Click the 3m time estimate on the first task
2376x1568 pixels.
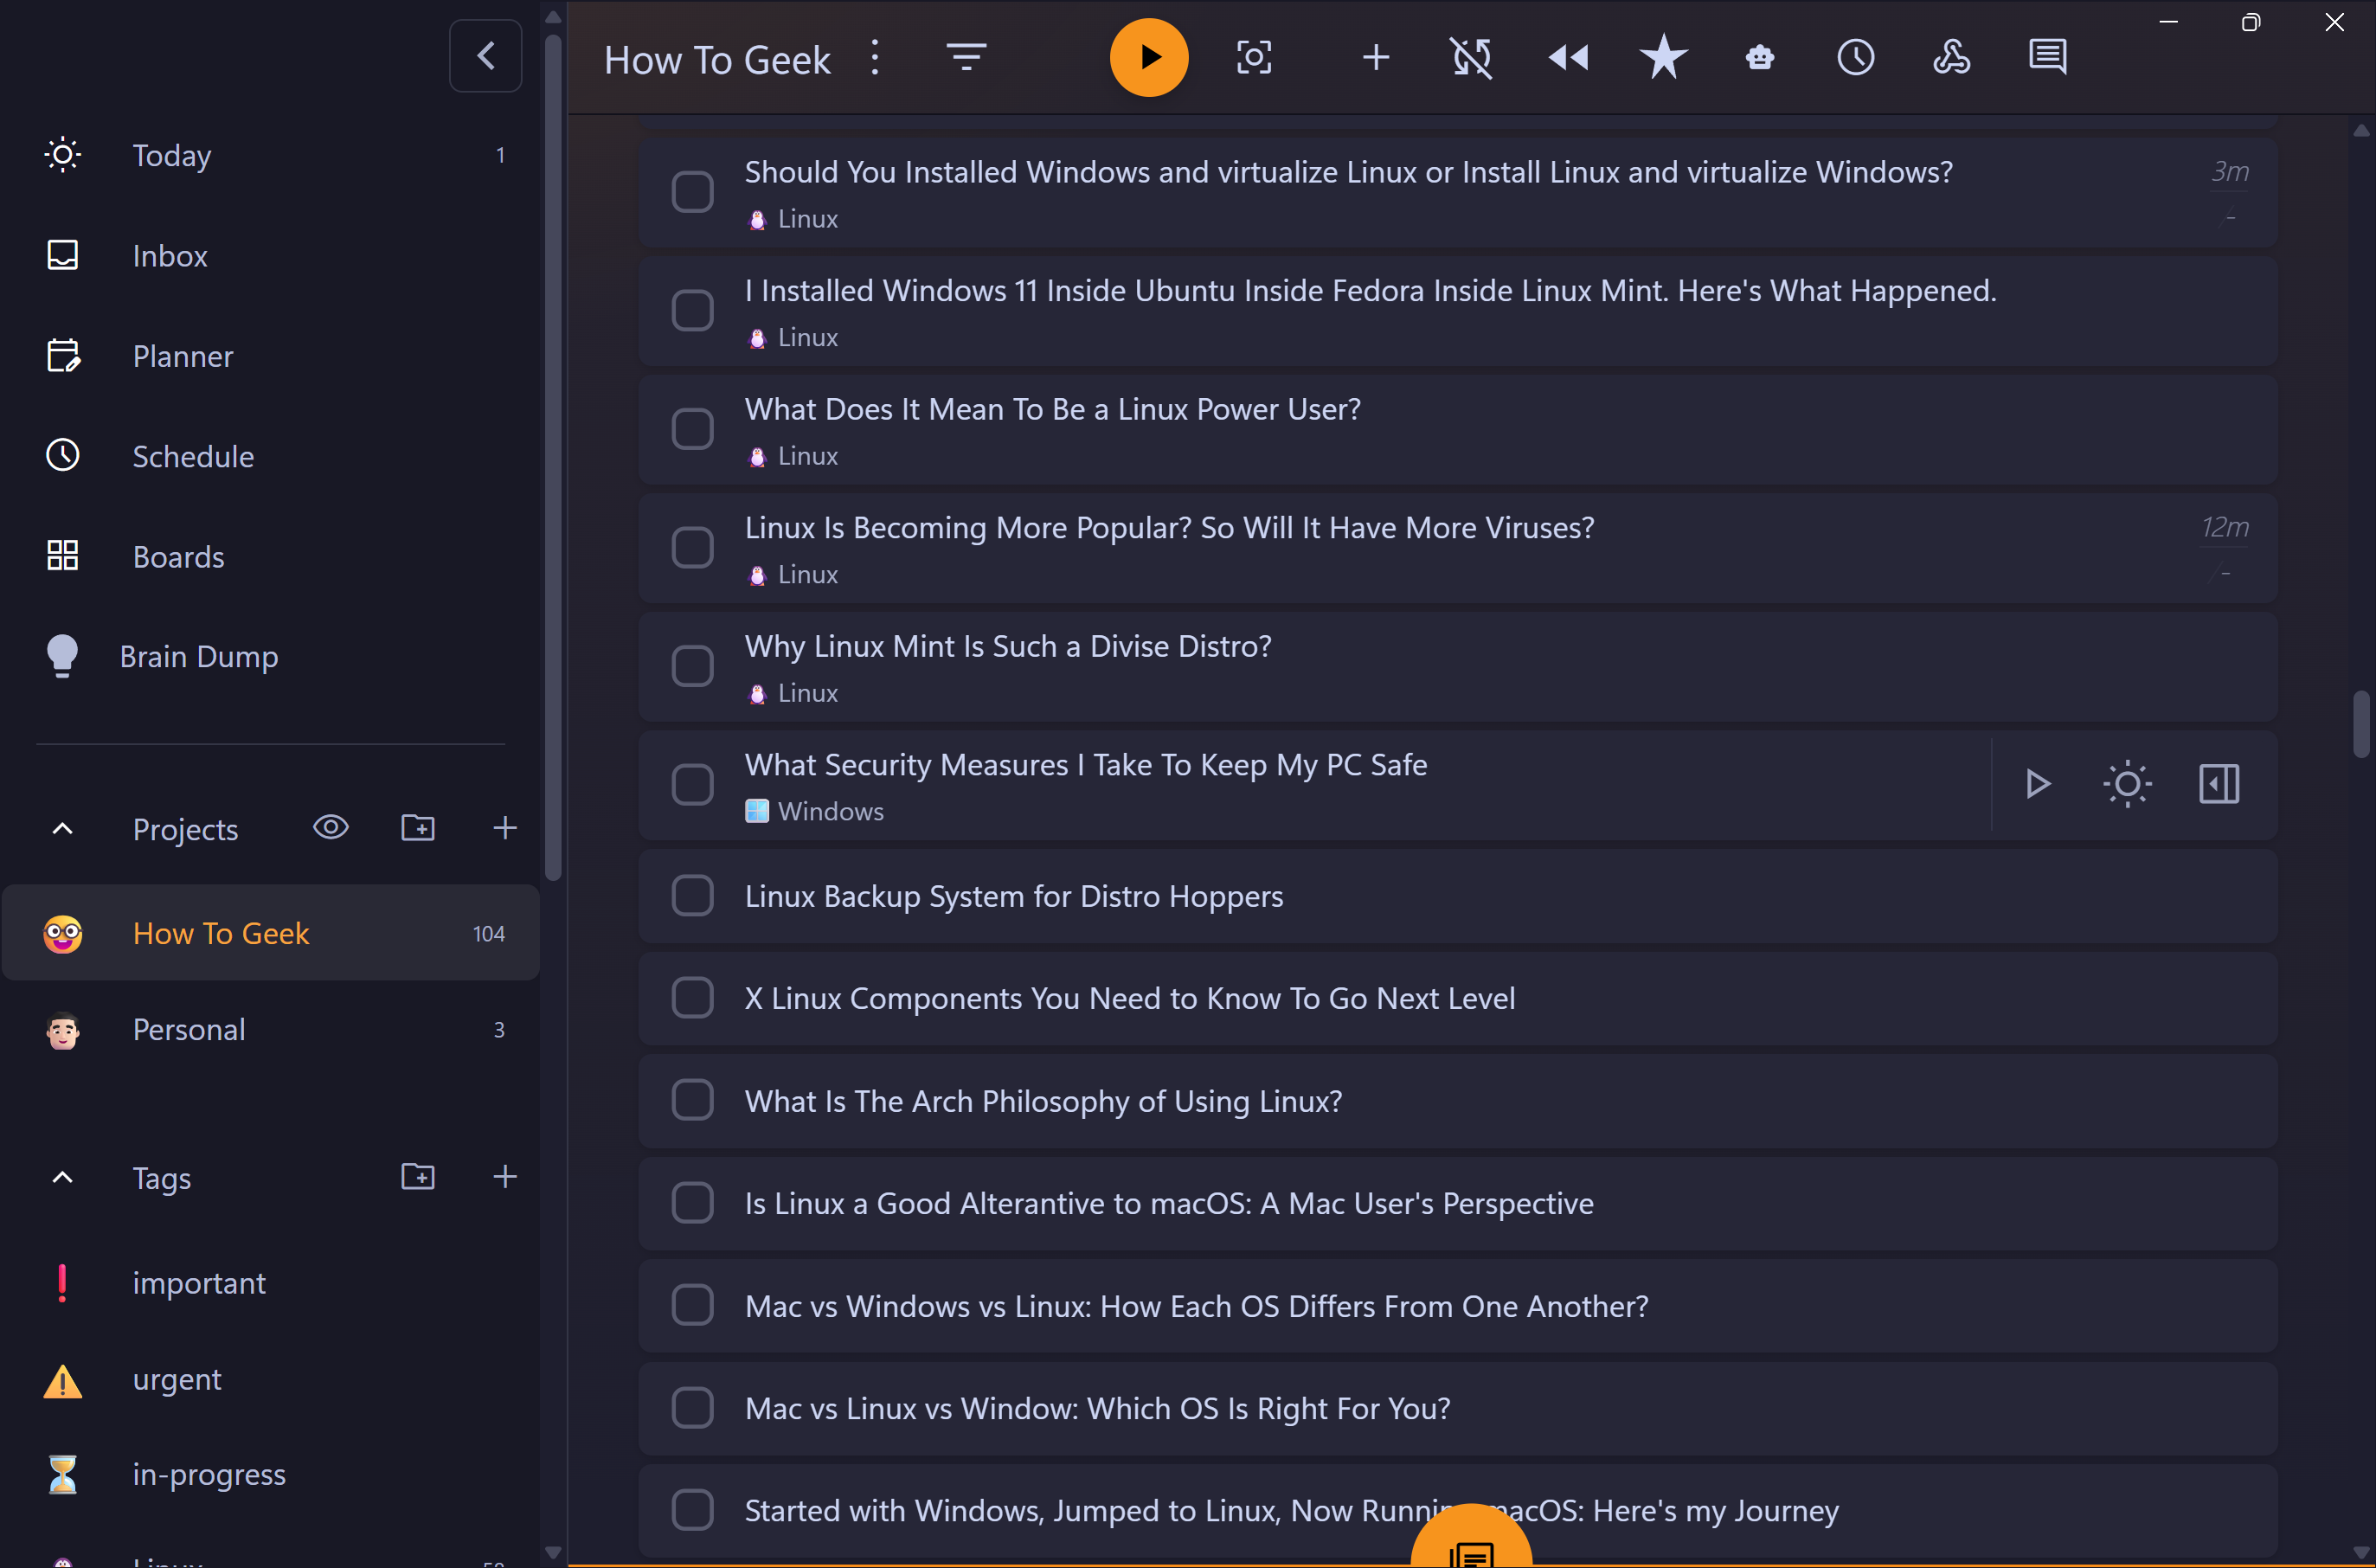[2229, 172]
